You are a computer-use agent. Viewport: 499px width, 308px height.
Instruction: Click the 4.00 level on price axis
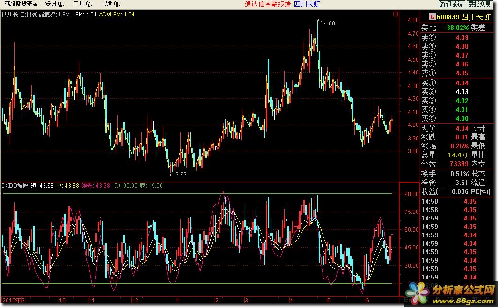pyautogui.click(x=413, y=125)
